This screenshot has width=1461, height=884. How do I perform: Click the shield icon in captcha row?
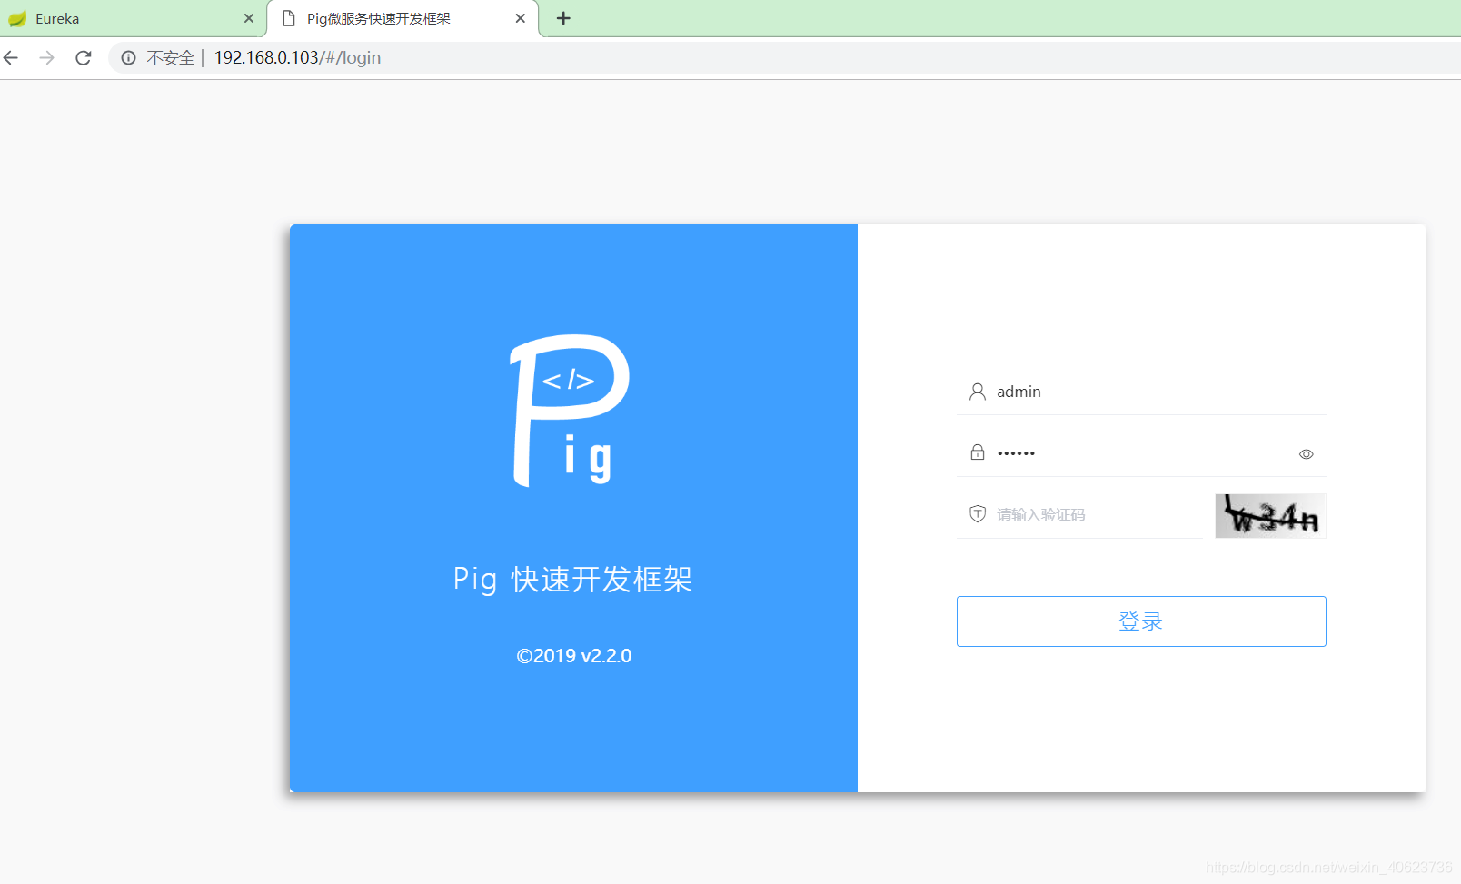(978, 514)
